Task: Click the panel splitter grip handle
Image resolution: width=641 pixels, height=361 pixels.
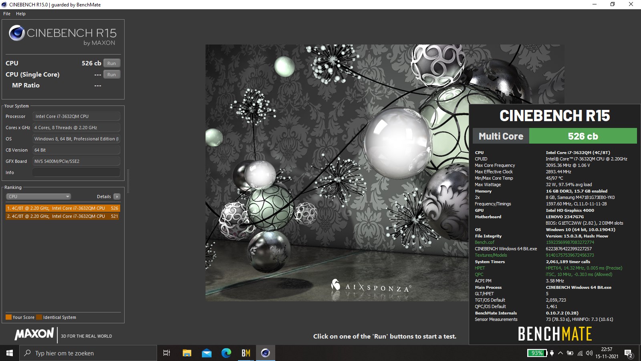Action: 128,181
